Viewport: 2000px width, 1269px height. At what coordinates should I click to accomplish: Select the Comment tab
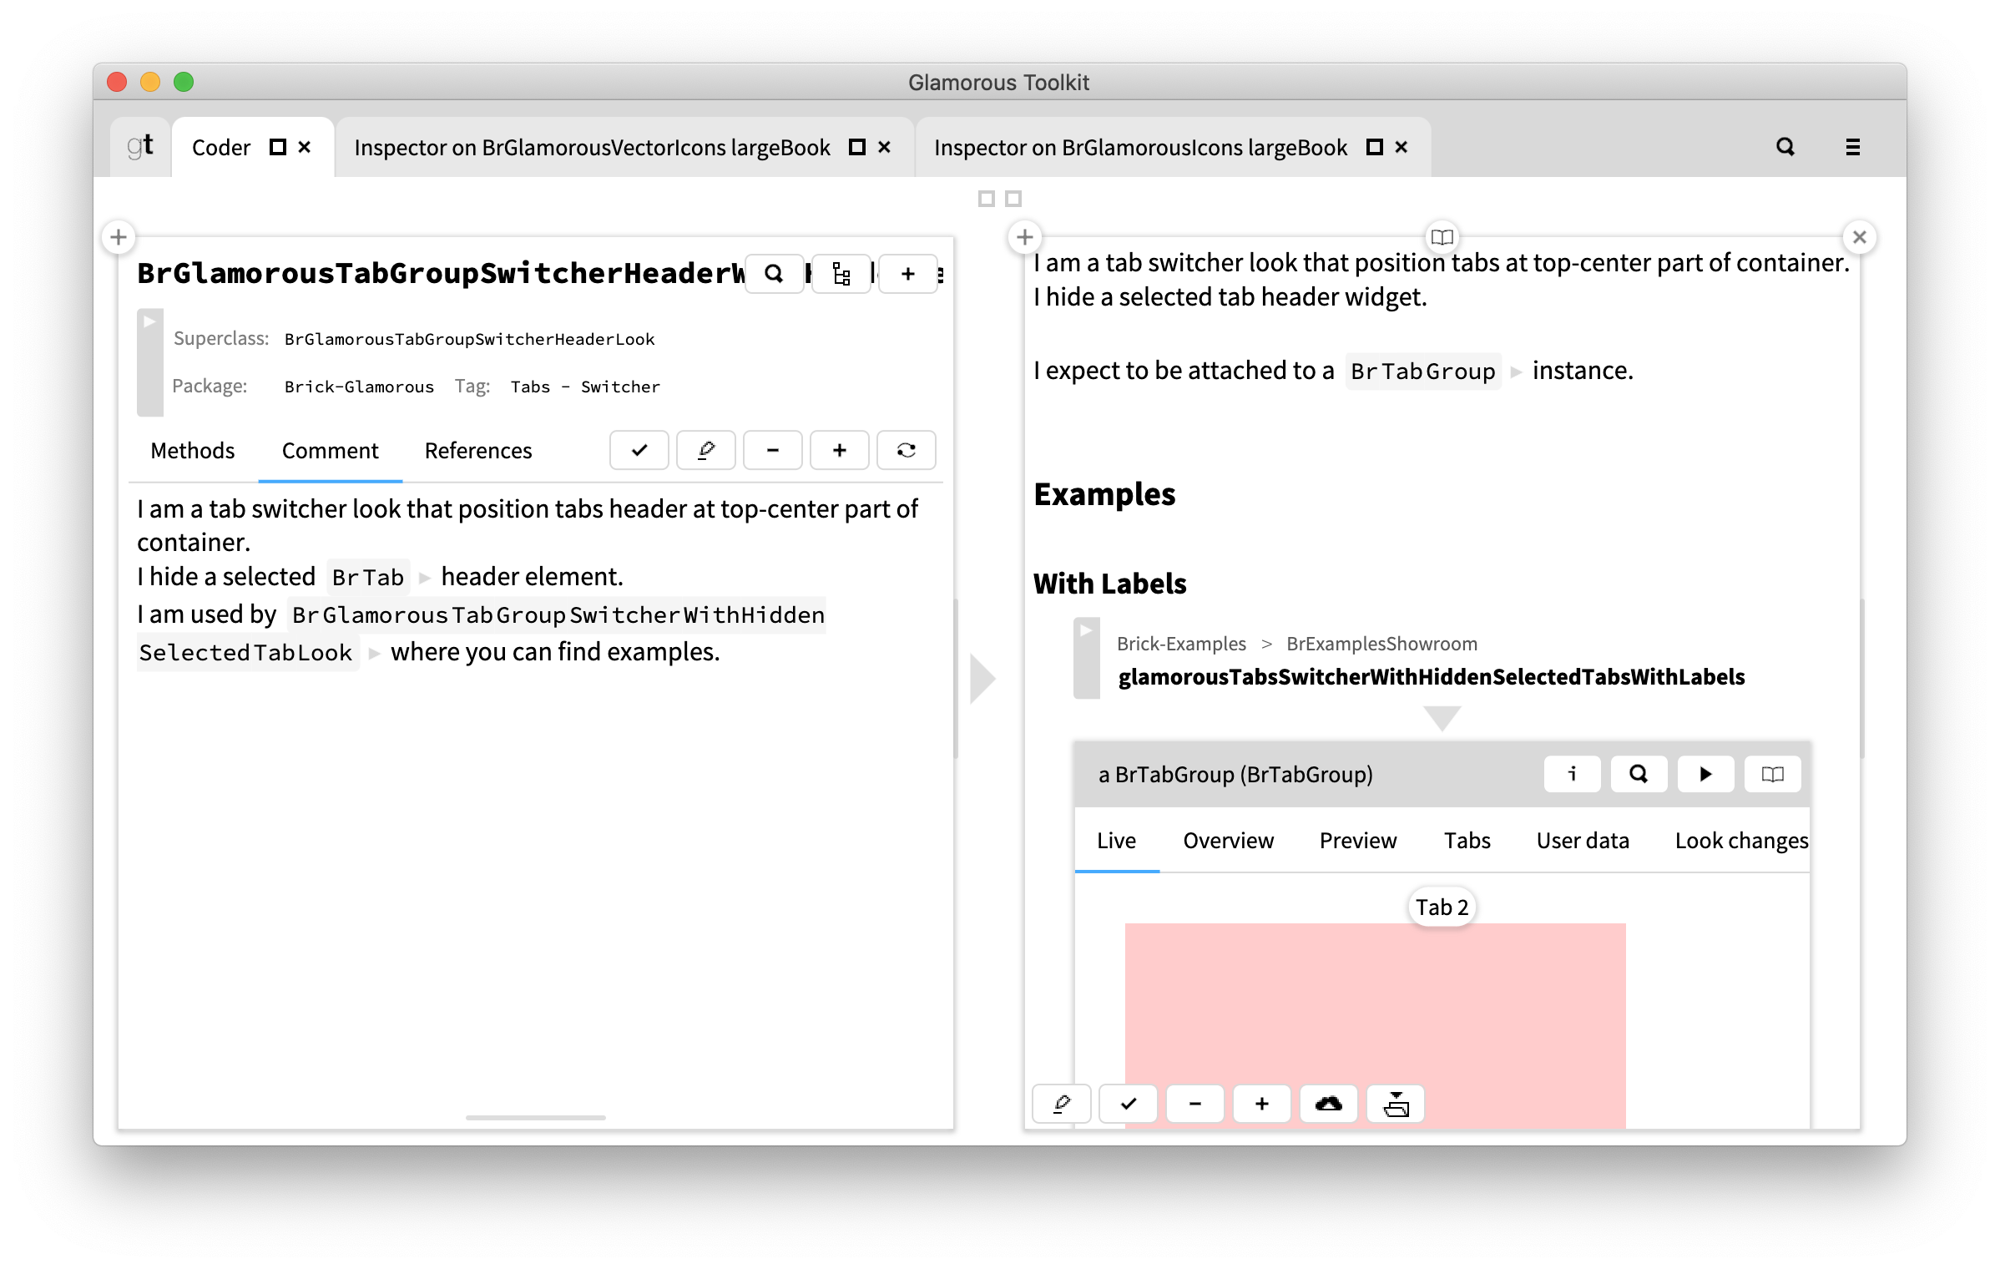click(330, 451)
